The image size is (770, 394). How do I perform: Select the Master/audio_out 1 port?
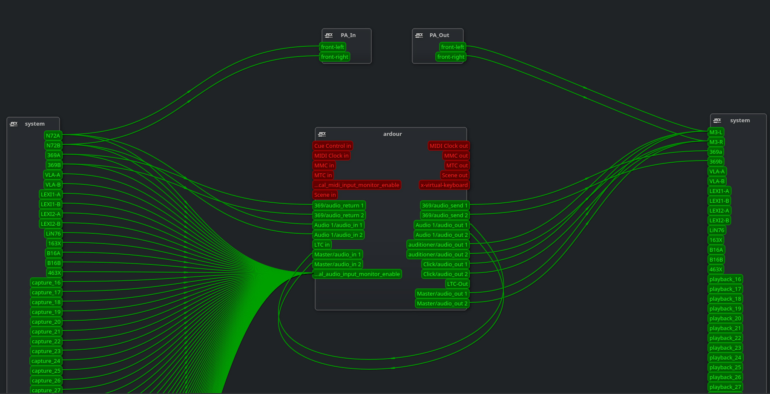[442, 294]
